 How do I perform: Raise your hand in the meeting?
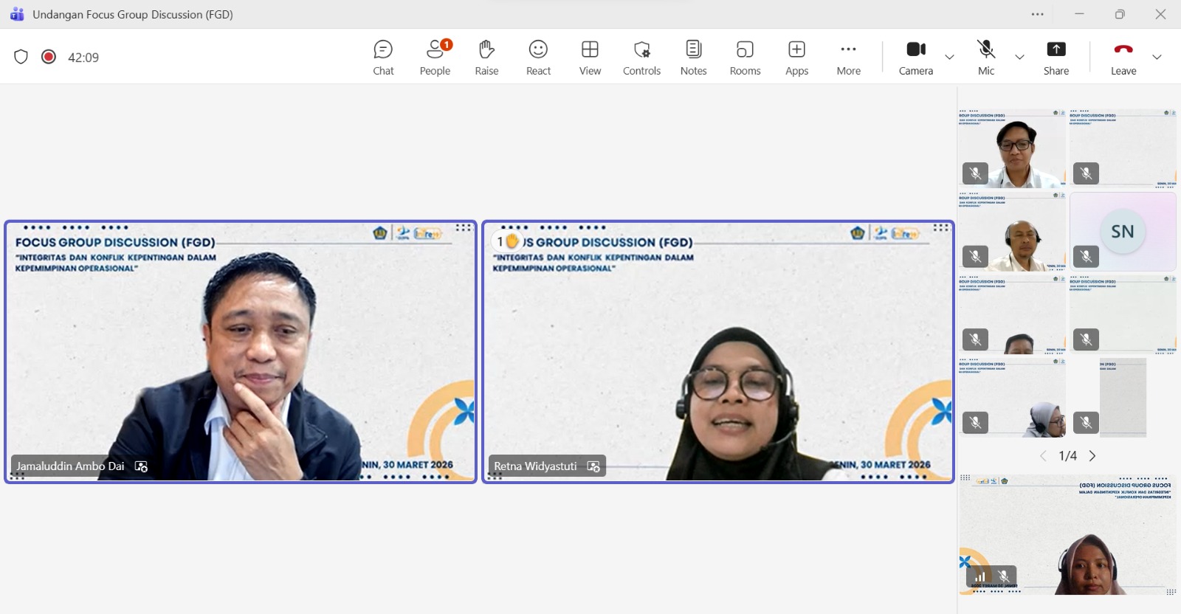click(x=486, y=58)
